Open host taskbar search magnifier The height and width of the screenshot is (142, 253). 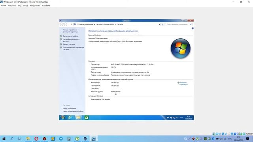[x=12, y=138]
